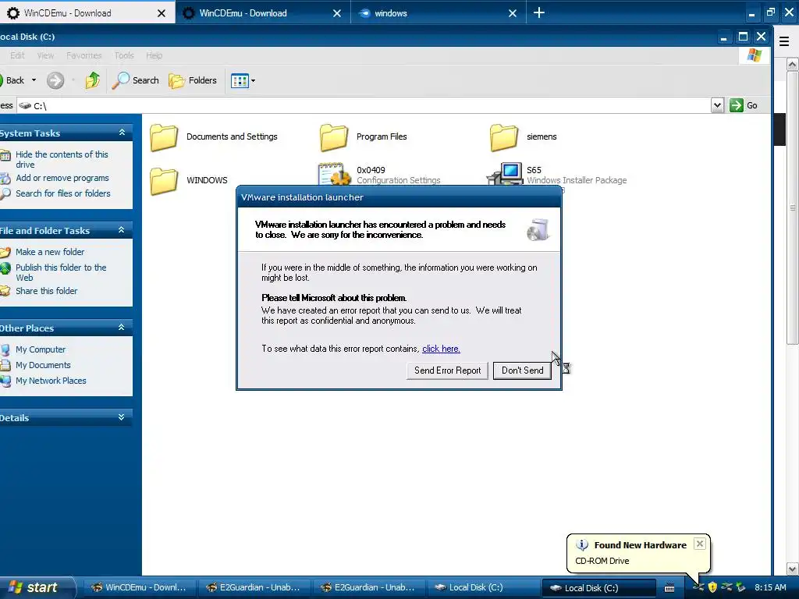Open My Computer from Other Places
Screen dimensions: 799x599
tap(41, 349)
